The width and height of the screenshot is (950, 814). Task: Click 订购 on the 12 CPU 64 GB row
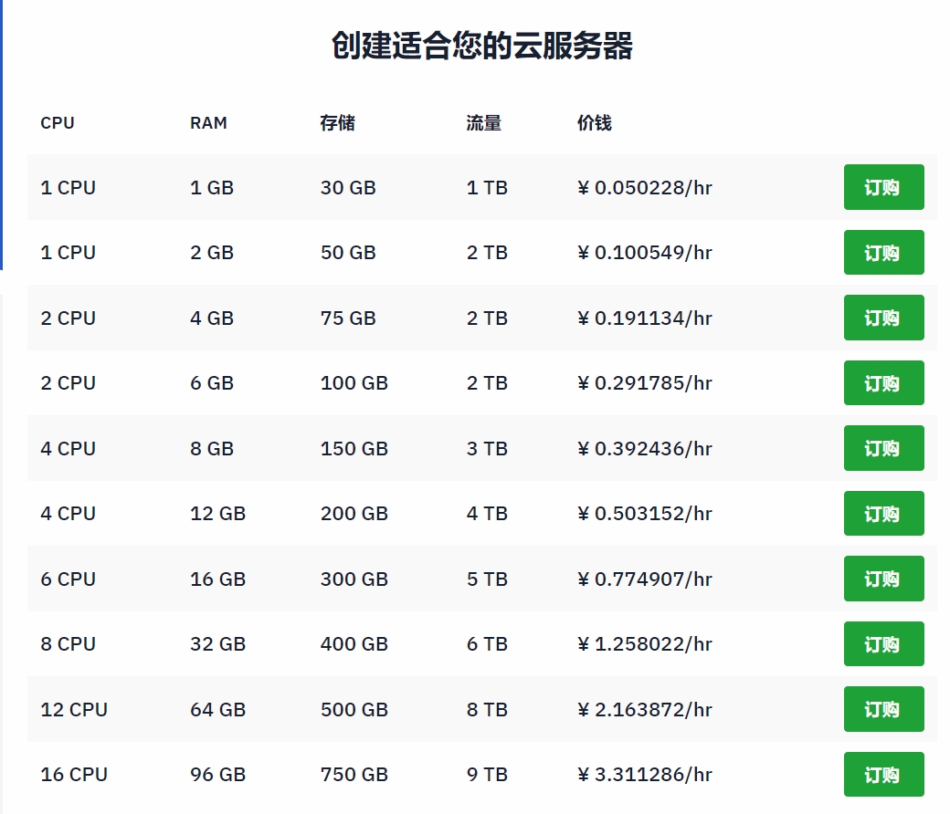[x=883, y=709]
